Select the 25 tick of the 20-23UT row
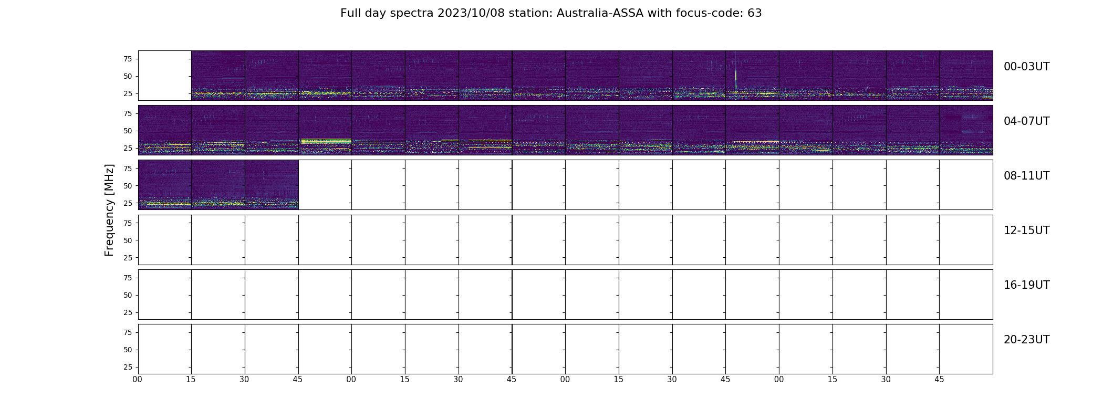 tap(128, 367)
